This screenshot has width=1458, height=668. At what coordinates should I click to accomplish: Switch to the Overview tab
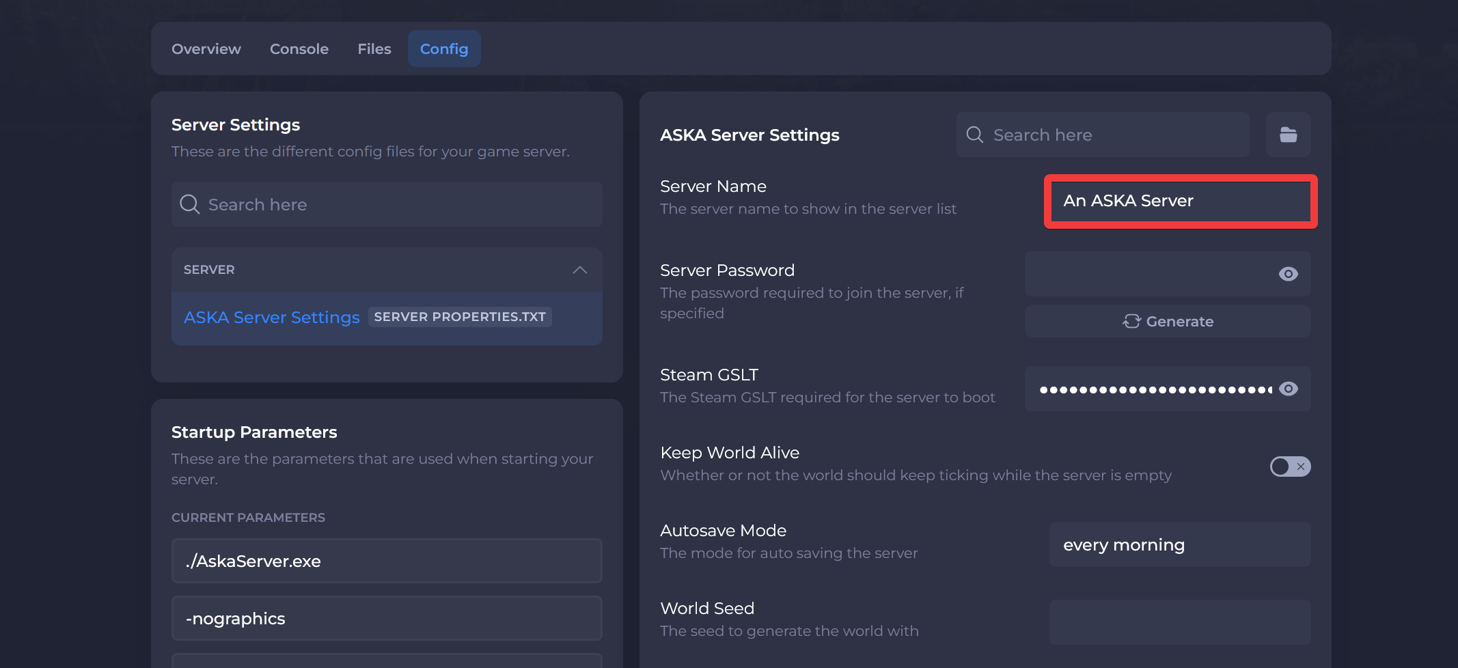pos(206,48)
